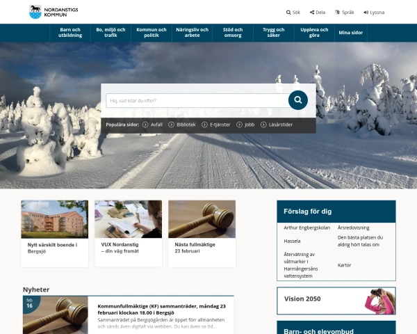
Task: Open Årsredovisning suggestion link
Action: point(354,228)
